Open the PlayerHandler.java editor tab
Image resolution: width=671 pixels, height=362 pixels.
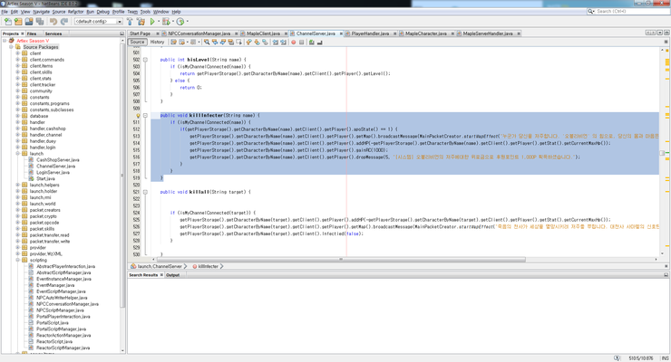click(369, 33)
